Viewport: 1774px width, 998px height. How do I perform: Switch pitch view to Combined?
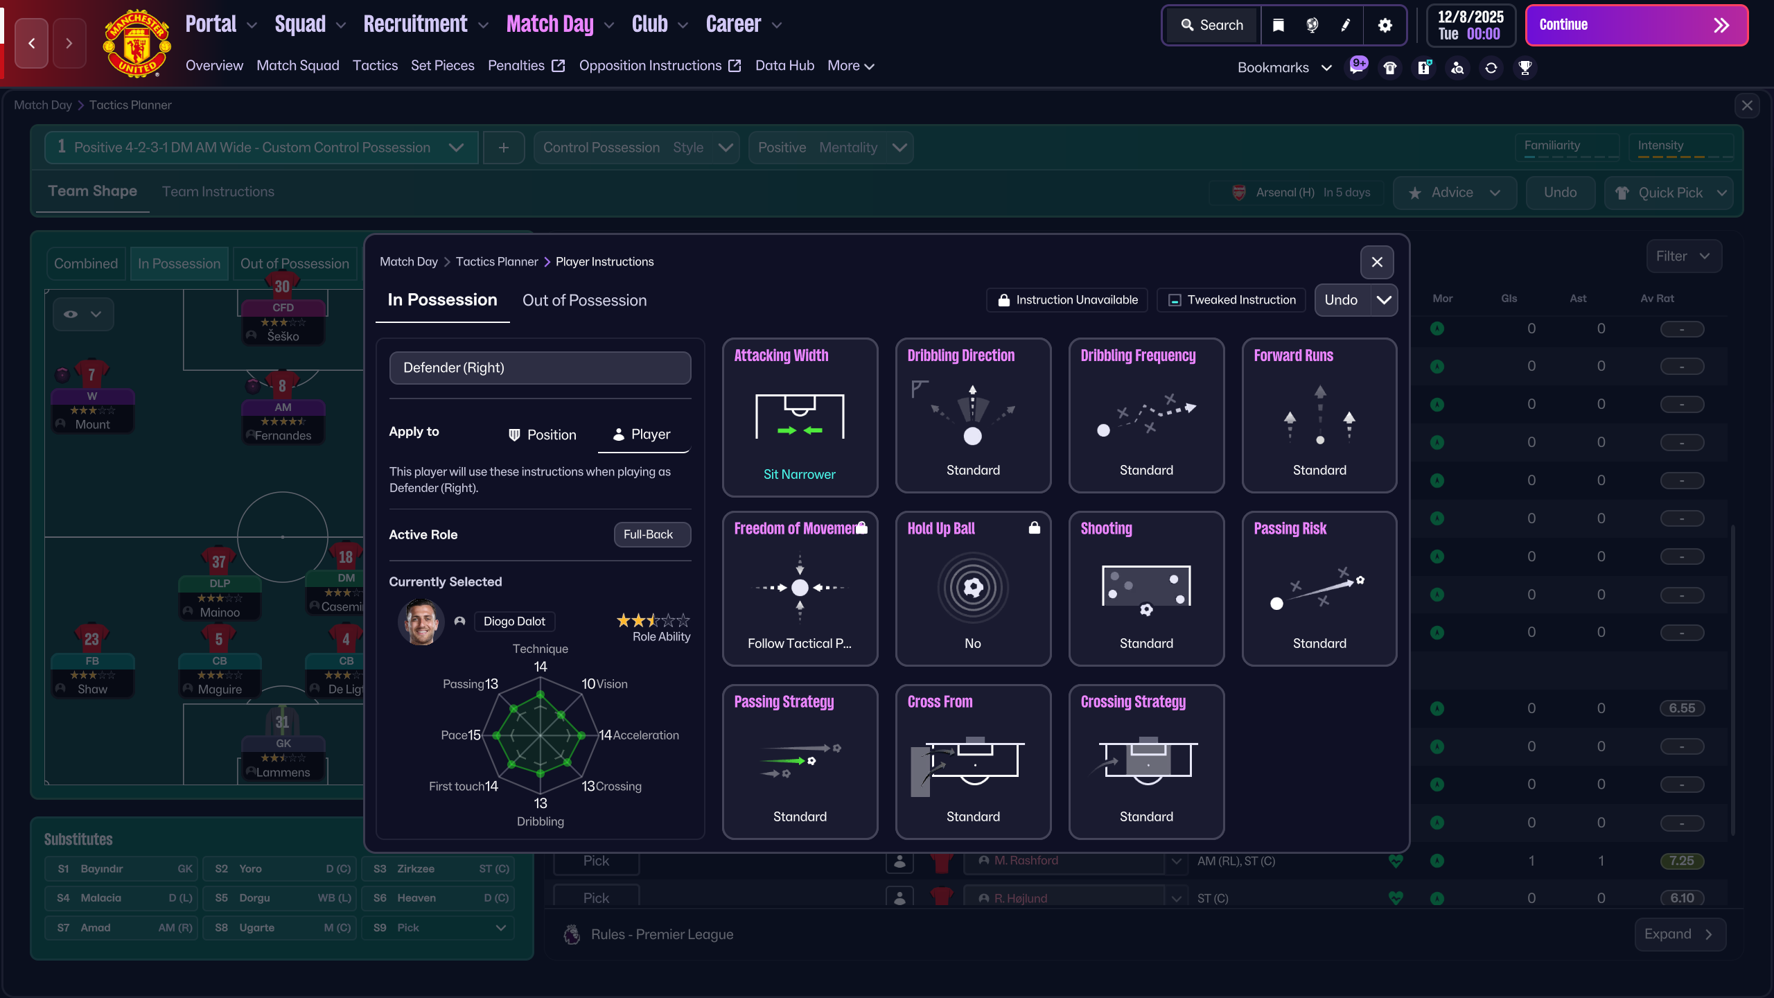tap(86, 264)
